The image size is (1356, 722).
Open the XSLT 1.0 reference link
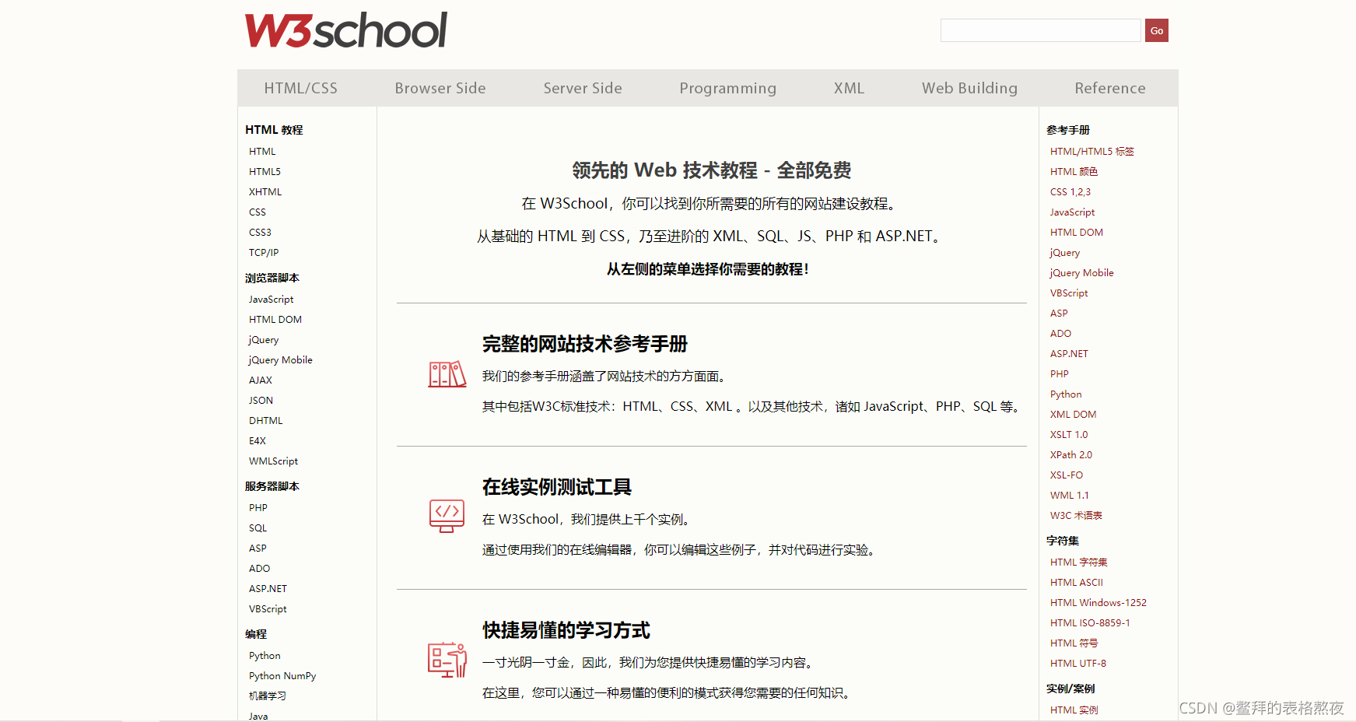[1069, 435]
